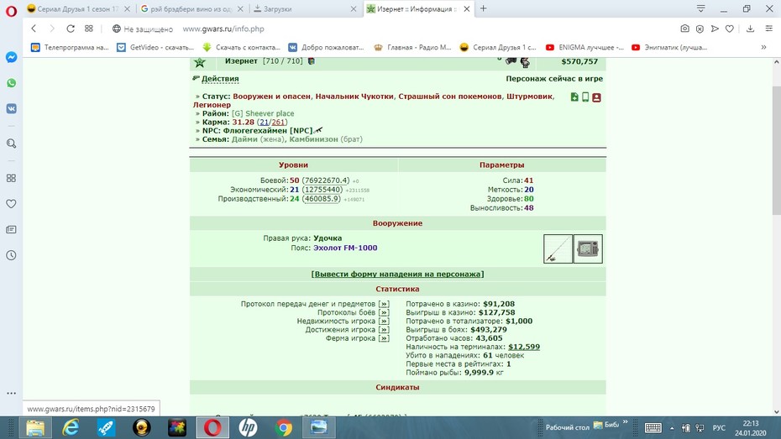Open the Opera menu logo
This screenshot has height=439, width=781.
pyautogui.click(x=11, y=10)
